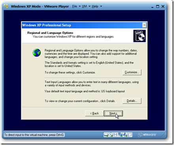174x145 pixels.
Task: Click the 'To change these settings' text
Action: [70, 72]
